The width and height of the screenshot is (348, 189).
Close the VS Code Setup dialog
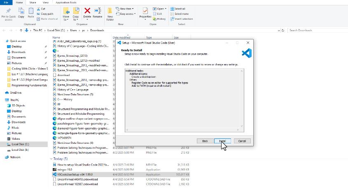click(248, 43)
